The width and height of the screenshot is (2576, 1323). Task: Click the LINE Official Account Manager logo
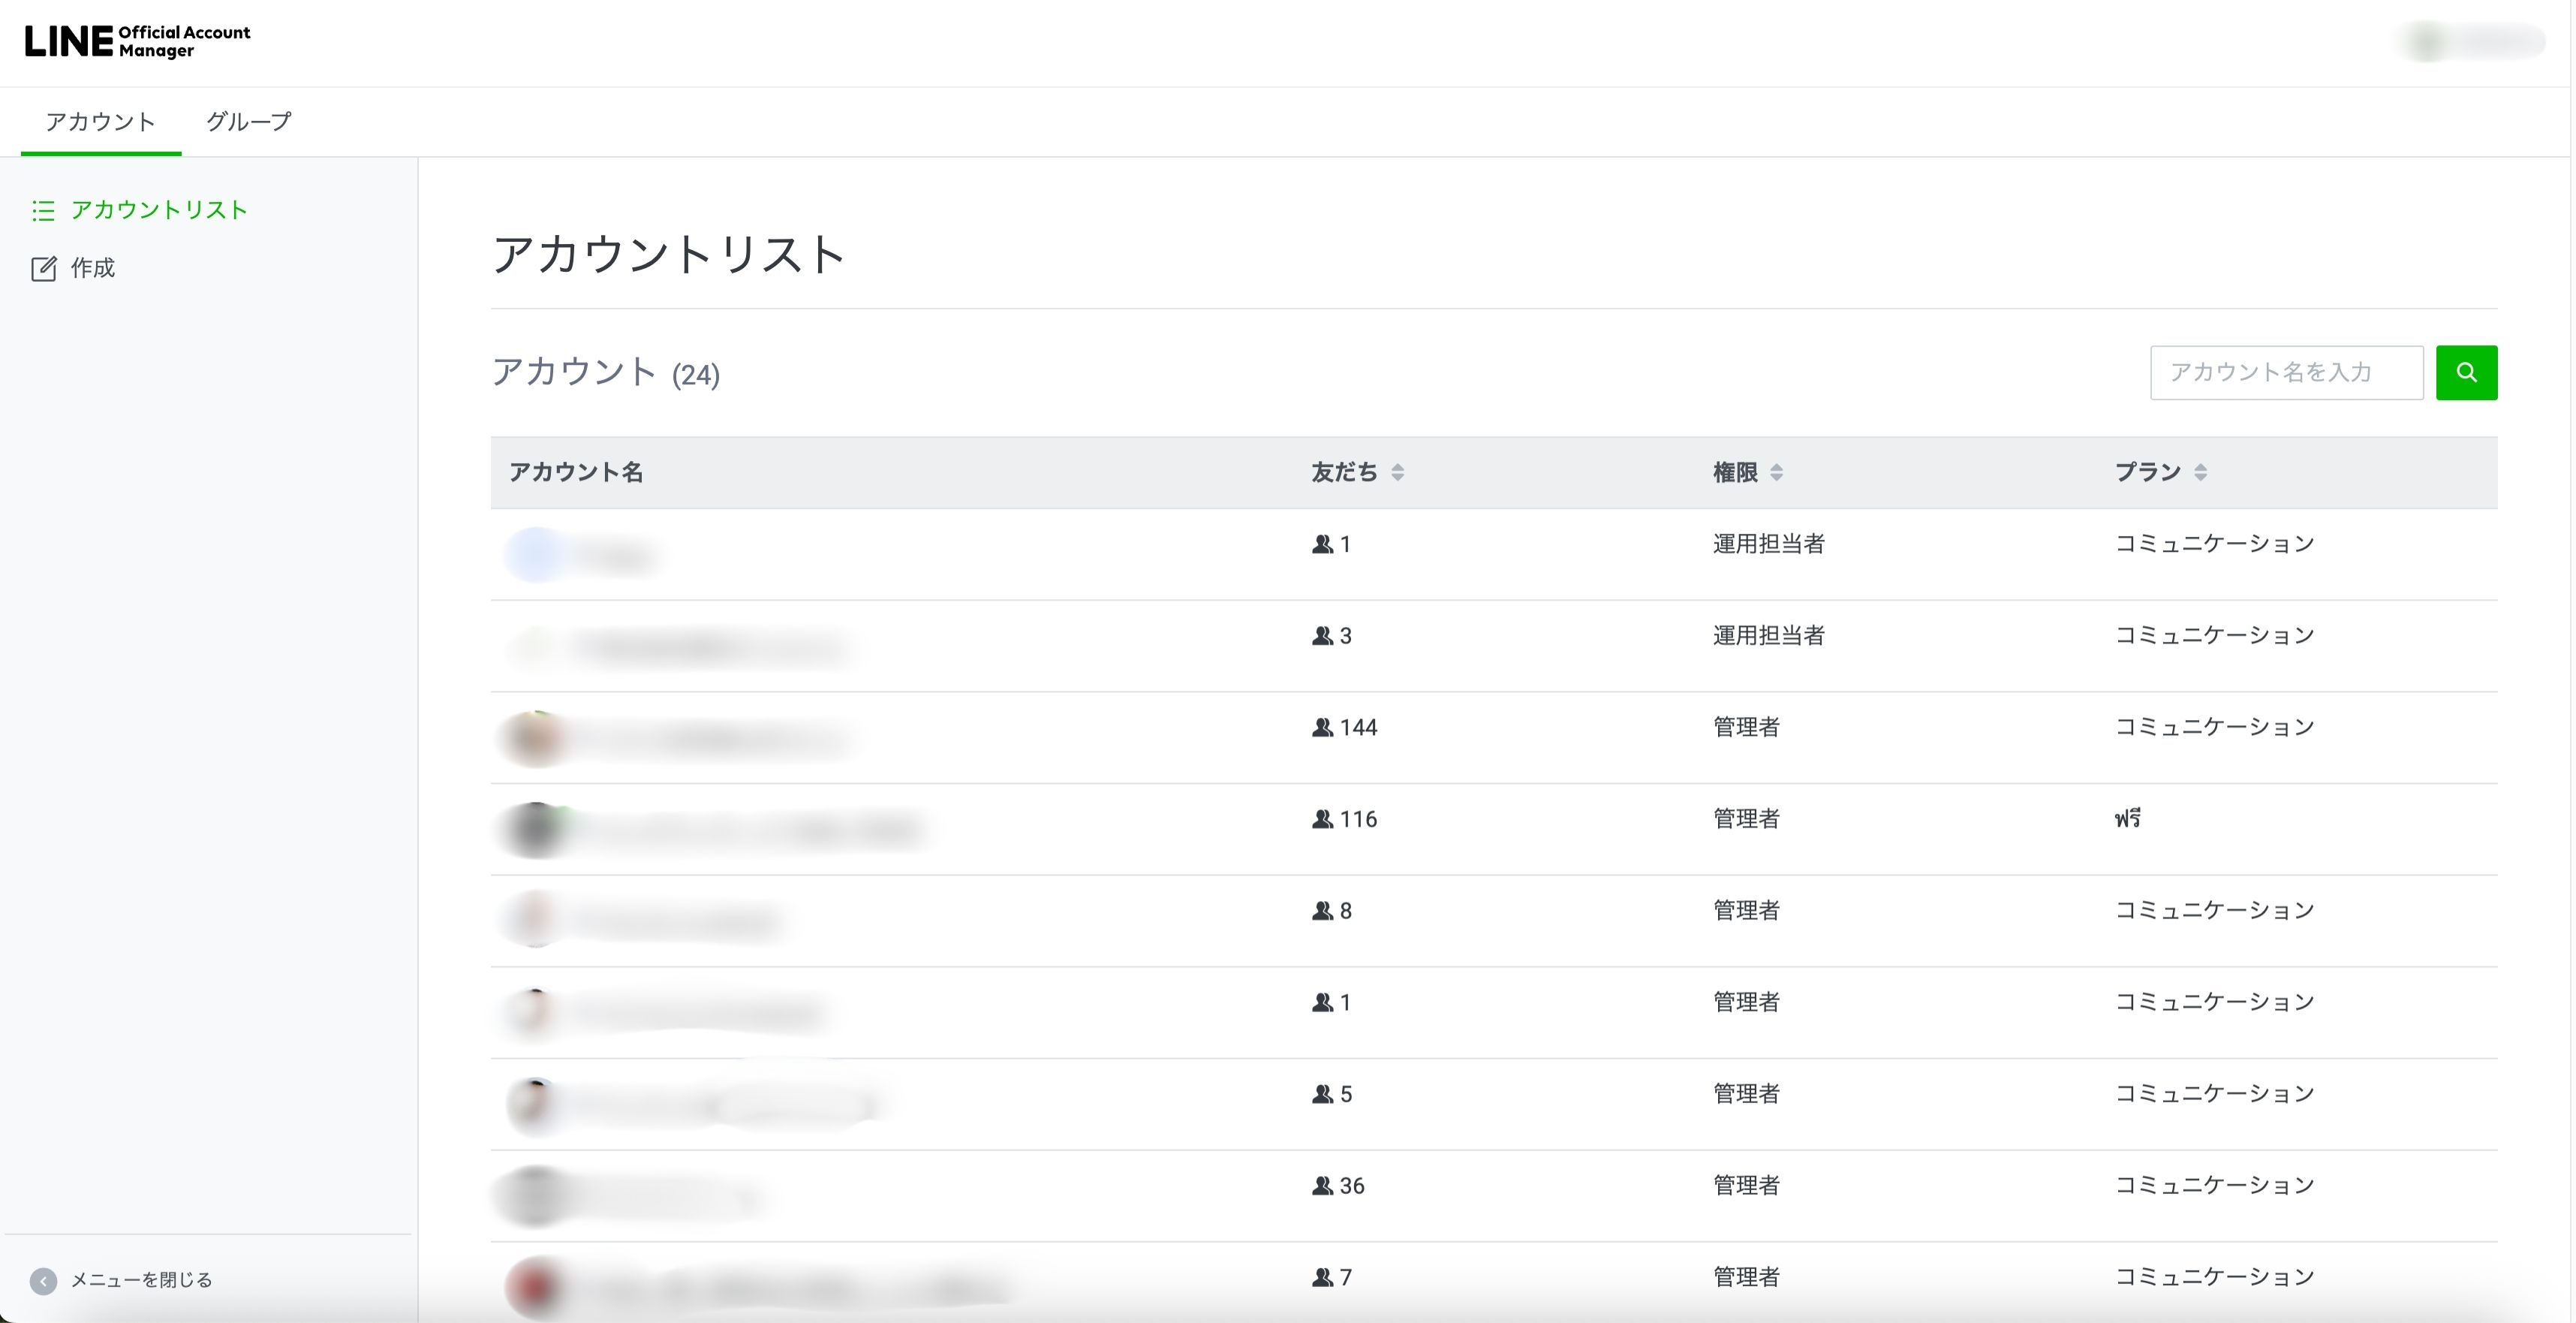tap(137, 41)
